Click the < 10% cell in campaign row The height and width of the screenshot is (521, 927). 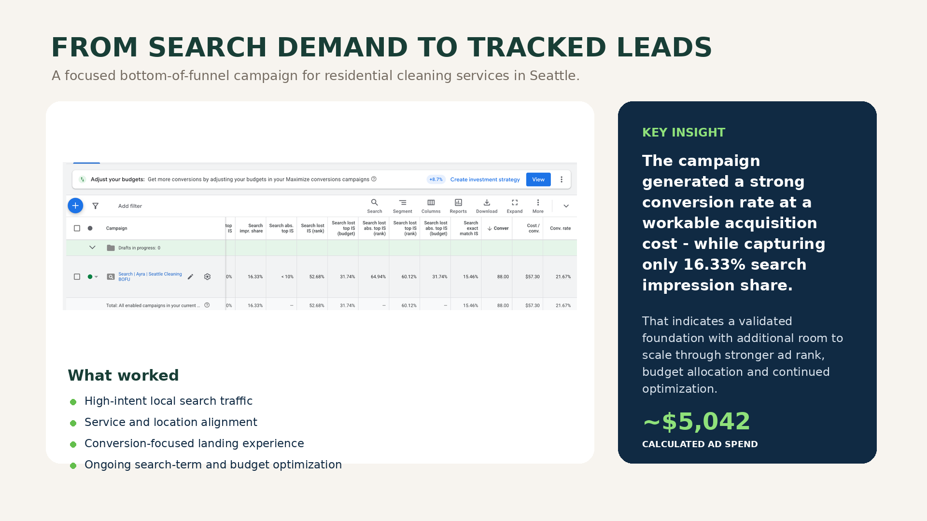click(x=287, y=277)
